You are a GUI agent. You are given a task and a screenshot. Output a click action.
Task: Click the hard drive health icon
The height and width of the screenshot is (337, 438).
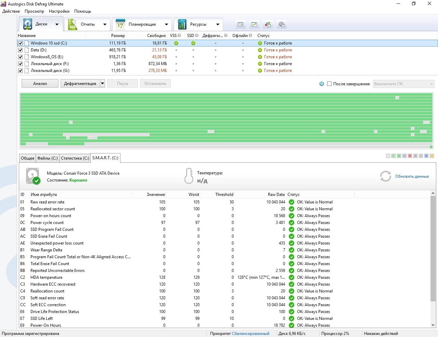point(33,176)
